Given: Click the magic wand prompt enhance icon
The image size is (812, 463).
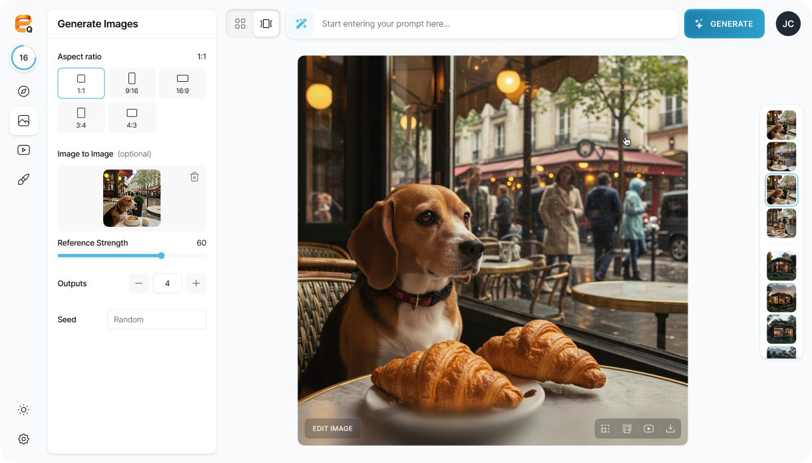Looking at the screenshot, I should coord(301,24).
